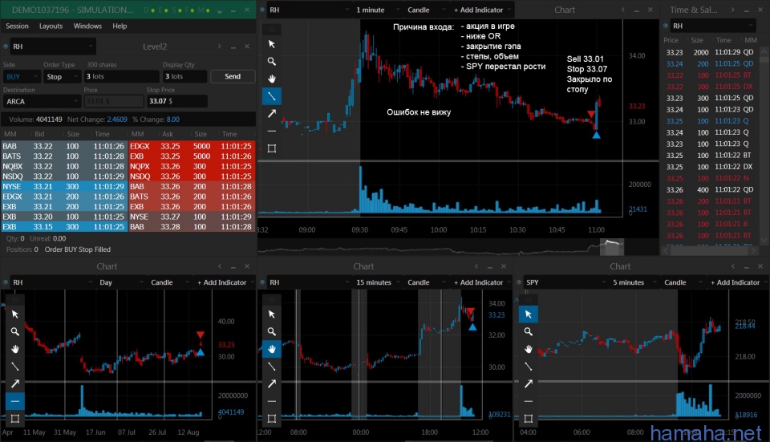770x442 pixels.
Task: Select the zoom tool in 1 minute chart
Action: (272, 62)
